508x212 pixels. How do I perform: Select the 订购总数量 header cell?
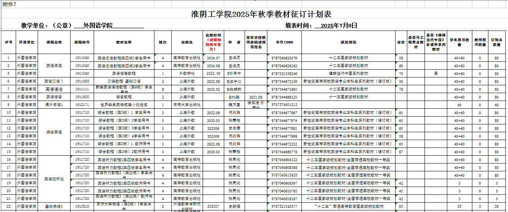click(496, 42)
